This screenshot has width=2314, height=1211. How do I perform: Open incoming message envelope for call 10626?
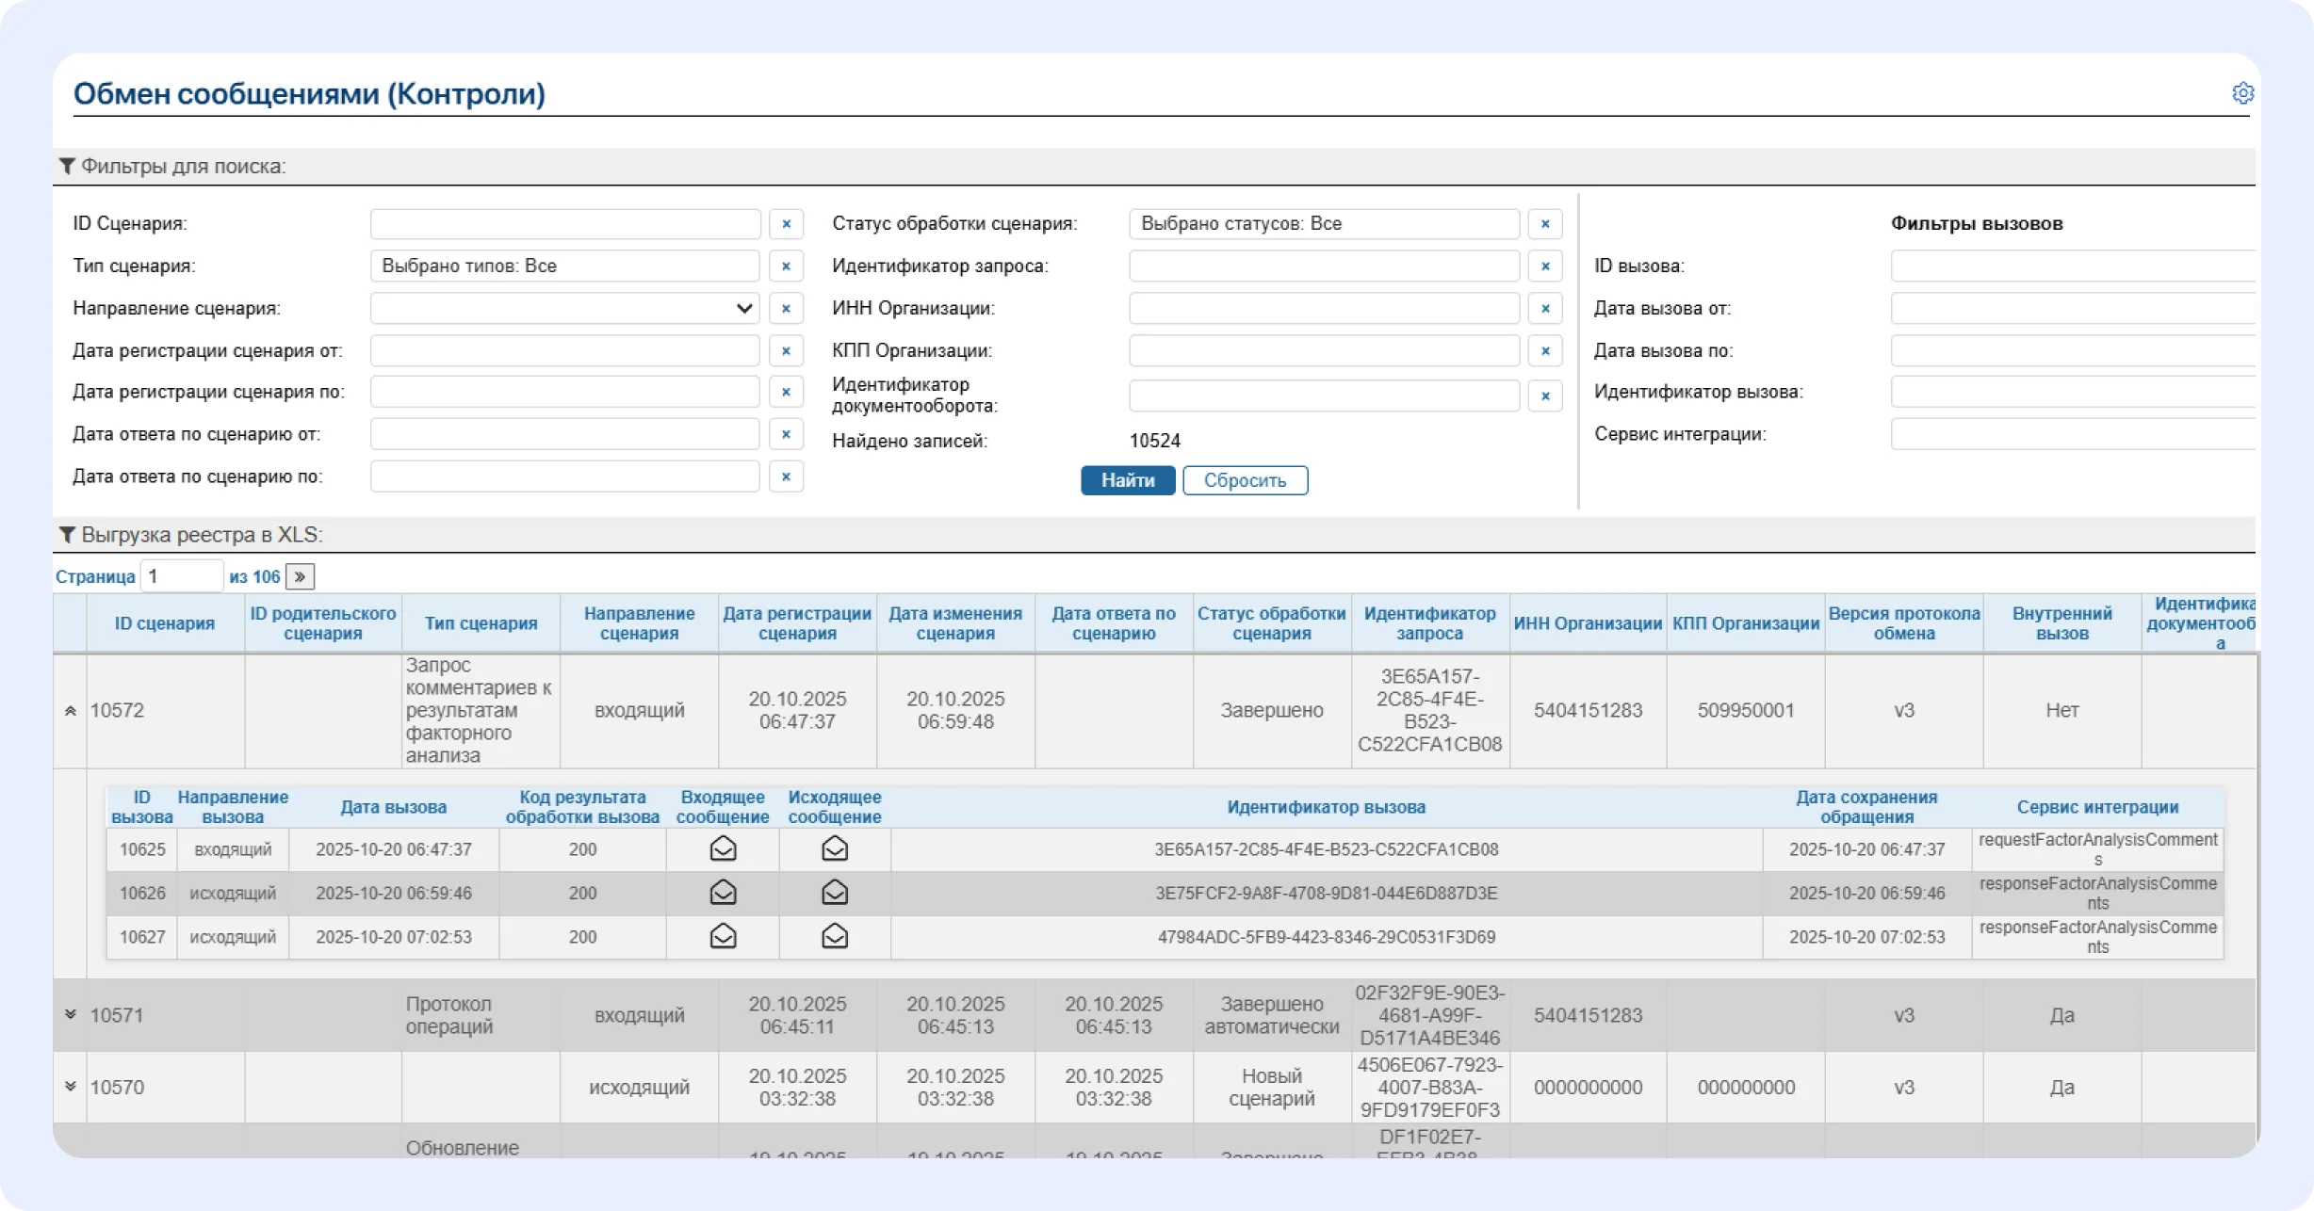723,893
